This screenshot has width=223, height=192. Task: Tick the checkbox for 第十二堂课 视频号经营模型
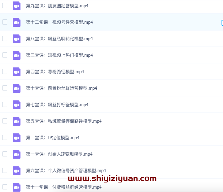point(5,22)
